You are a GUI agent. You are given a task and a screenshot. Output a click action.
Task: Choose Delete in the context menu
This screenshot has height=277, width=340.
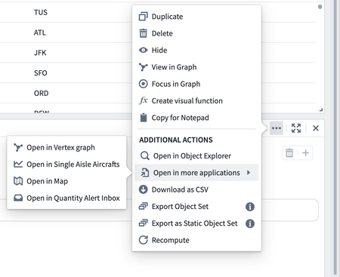pos(196,33)
